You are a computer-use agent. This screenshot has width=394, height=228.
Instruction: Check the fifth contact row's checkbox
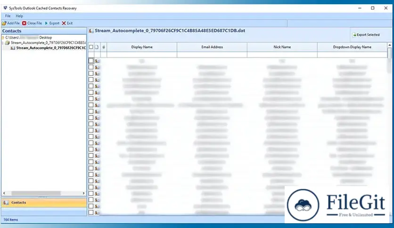[x=91, y=86]
